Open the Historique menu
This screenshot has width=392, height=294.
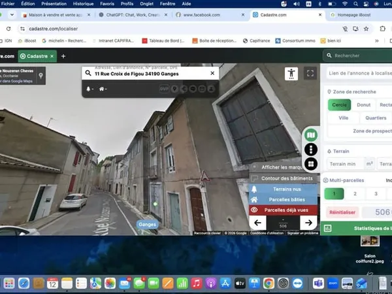point(83,4)
